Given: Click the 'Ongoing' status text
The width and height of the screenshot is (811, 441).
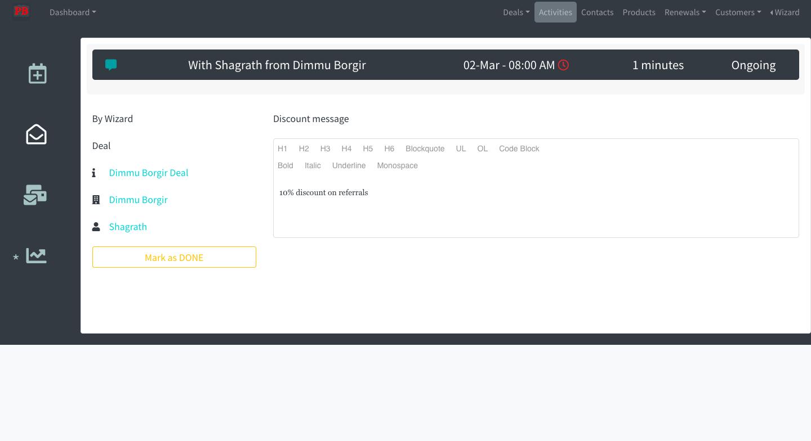Looking at the screenshot, I should [x=754, y=65].
